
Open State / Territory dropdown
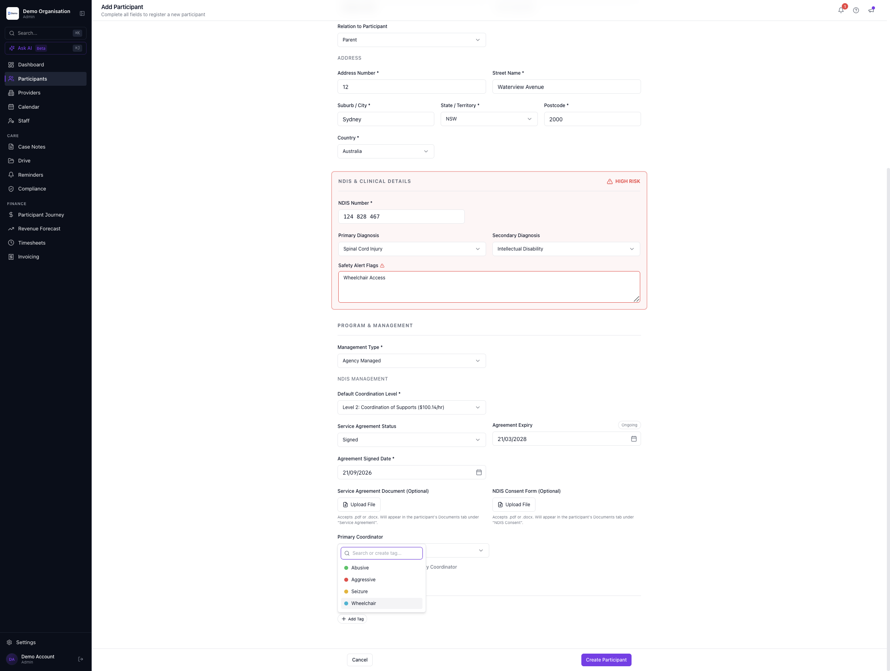[x=489, y=119]
